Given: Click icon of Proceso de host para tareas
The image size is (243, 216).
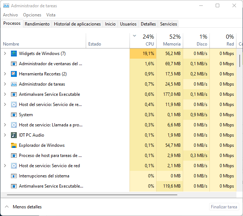Looking at the screenshot, I should pyautogui.click(x=14, y=156).
